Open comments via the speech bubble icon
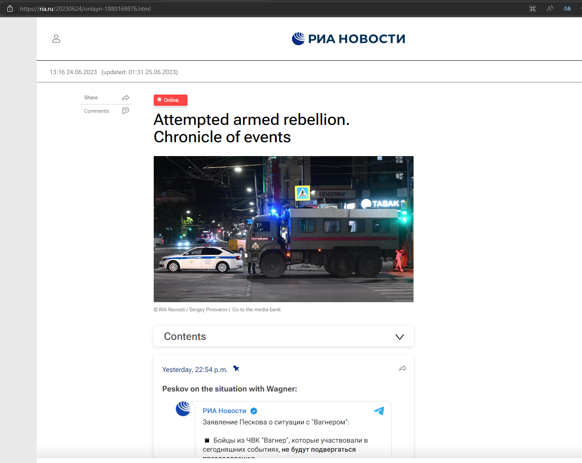The width and height of the screenshot is (582, 463). click(x=126, y=111)
